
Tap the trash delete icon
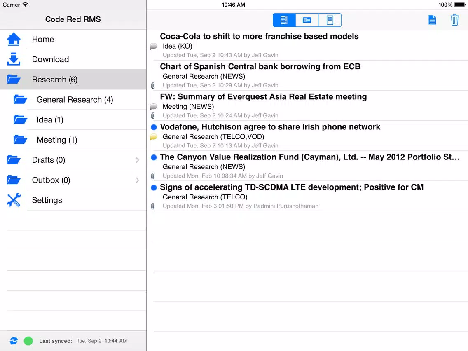click(x=454, y=20)
